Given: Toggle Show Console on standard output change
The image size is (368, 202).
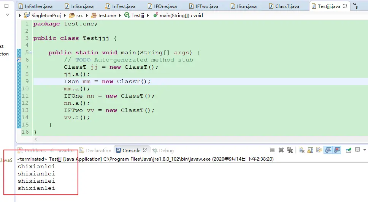Looking at the screenshot, I should click(328, 150).
